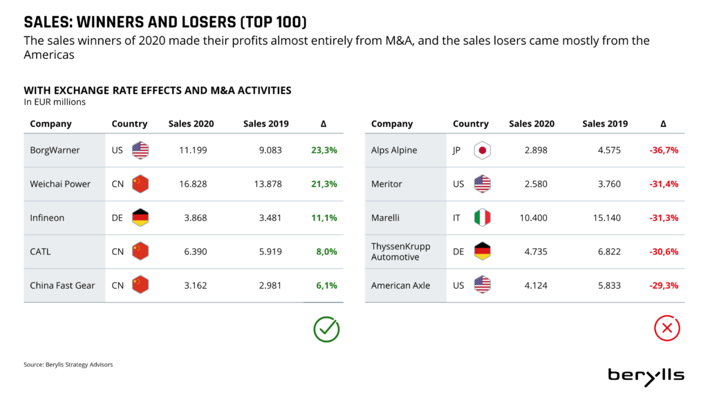
Task: Click the China Fast Gear row label
Action: (x=62, y=285)
